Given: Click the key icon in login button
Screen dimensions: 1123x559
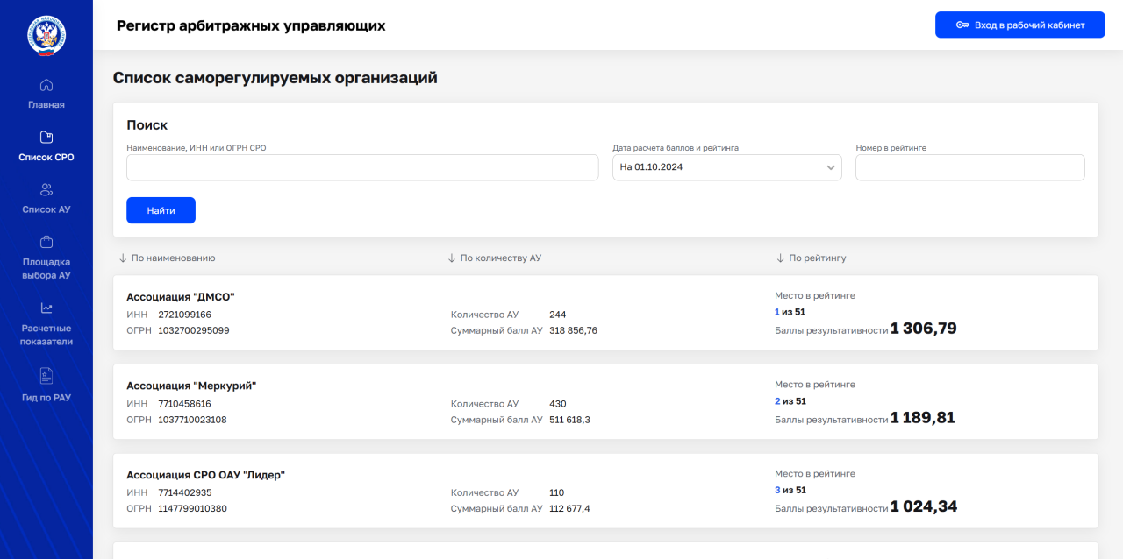Looking at the screenshot, I should (x=962, y=25).
